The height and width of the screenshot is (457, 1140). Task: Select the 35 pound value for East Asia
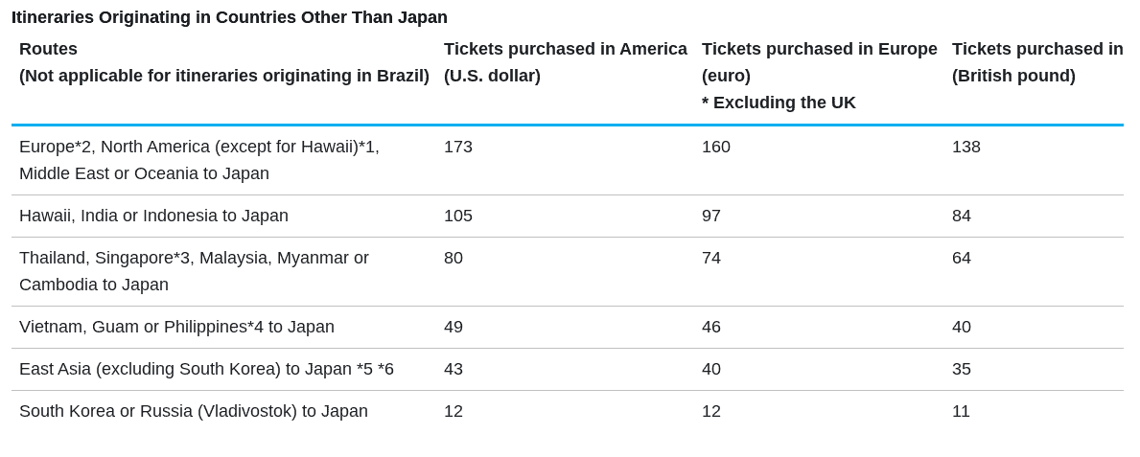coord(962,369)
